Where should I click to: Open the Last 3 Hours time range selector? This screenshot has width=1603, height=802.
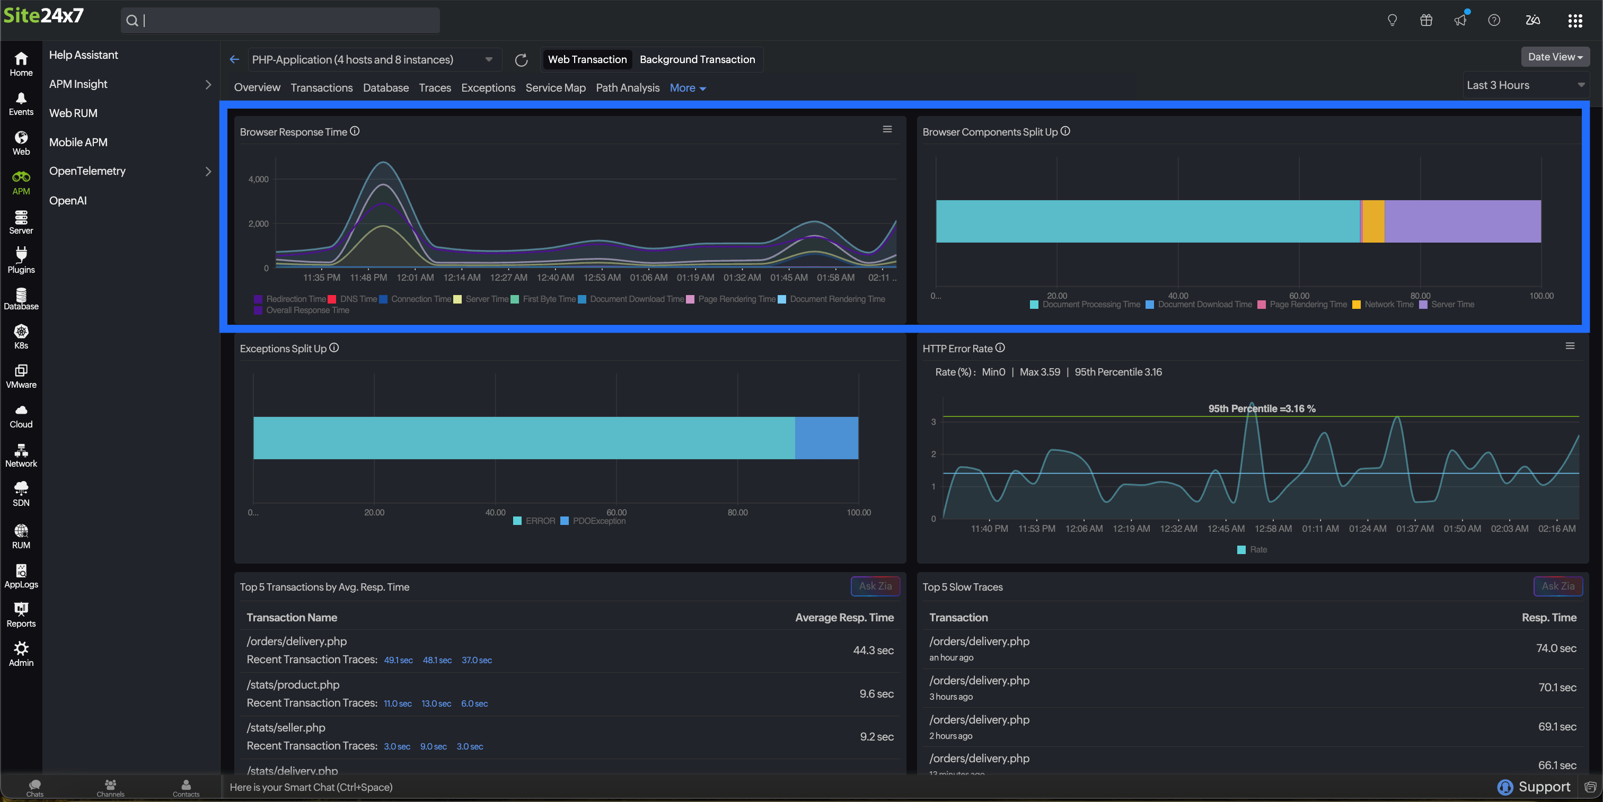1525,85
